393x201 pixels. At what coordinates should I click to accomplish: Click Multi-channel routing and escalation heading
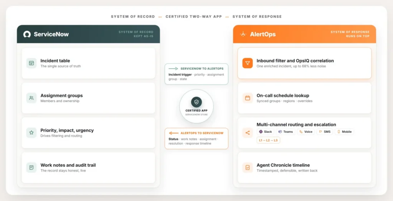tap(296, 124)
